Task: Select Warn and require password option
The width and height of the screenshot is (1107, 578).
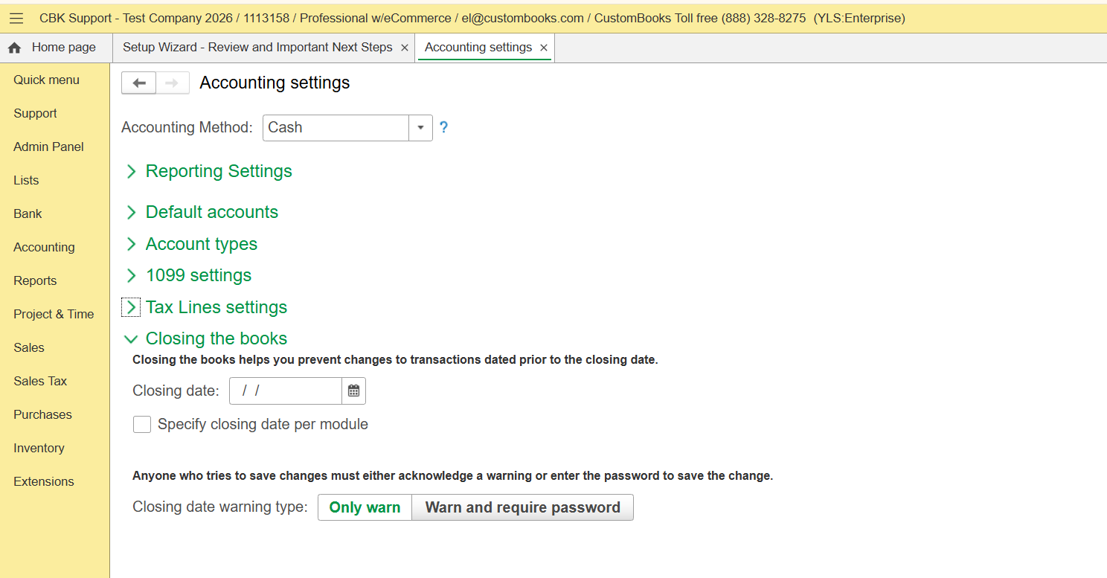Action: [522, 507]
